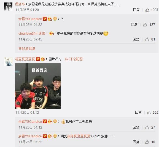Click the @诺夏夏夏夏夏 mention link
The width and height of the screenshot is (159, 147).
[79, 136]
